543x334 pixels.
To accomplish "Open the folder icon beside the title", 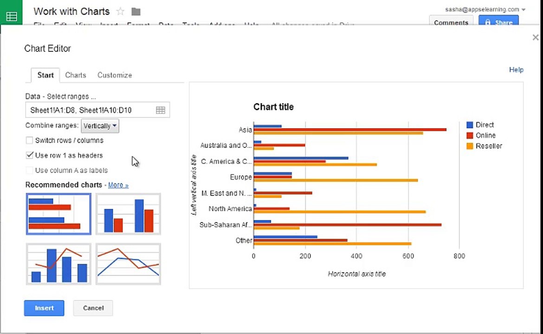I will pos(136,12).
